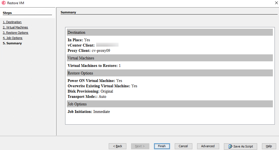Open step 2. Virtual Machines
This screenshot has width=279, height=150.
click(x=15, y=27)
